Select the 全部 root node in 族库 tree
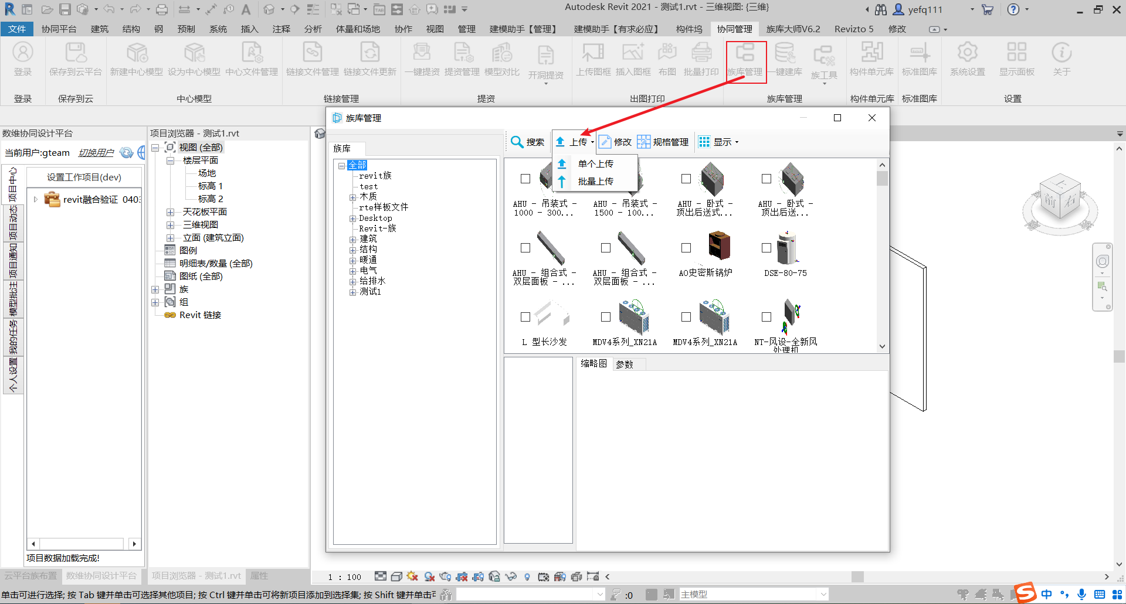Viewport: 1126px width, 604px height. [x=357, y=165]
